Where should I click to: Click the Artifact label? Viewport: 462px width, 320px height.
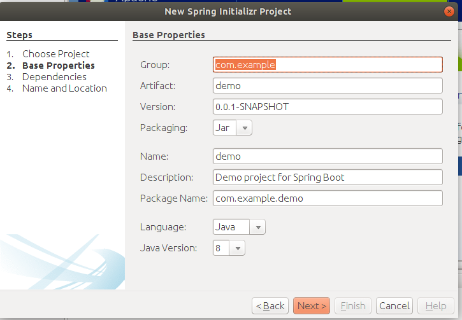click(157, 86)
